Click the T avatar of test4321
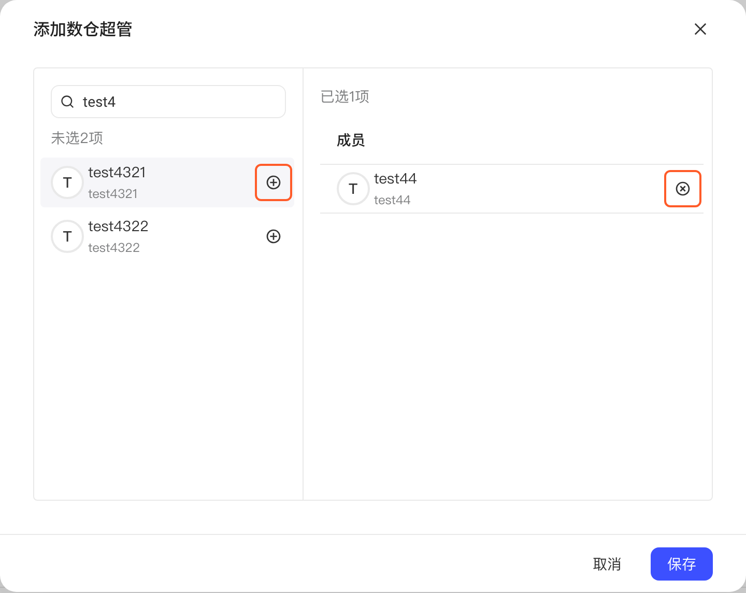The width and height of the screenshot is (746, 593). pyautogui.click(x=67, y=182)
